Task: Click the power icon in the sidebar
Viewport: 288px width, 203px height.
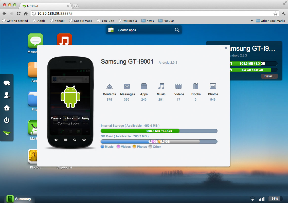Action: pos(7,120)
